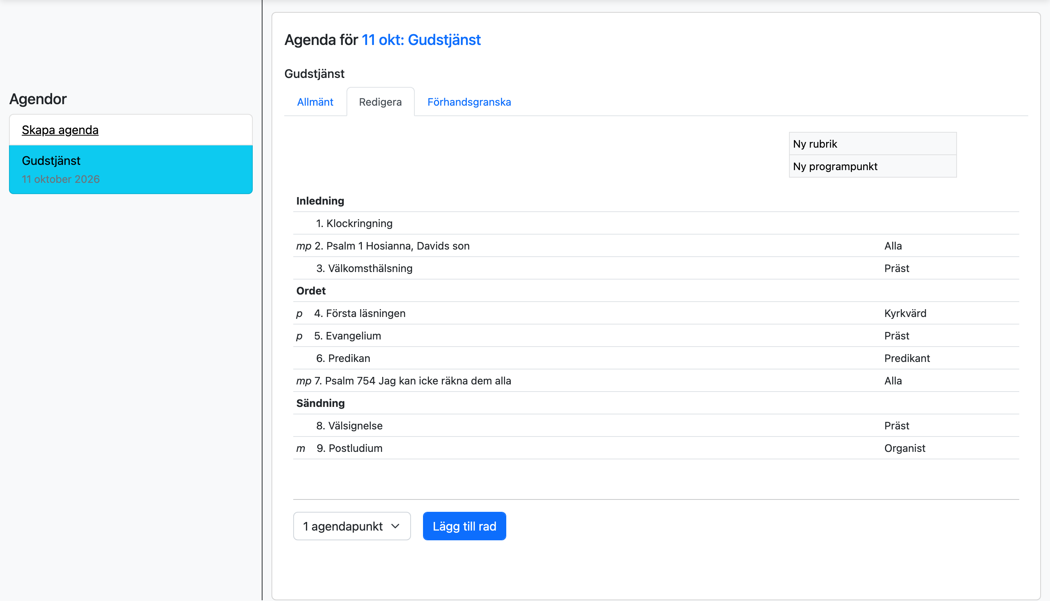Click the p marker on Evangelium row
The width and height of the screenshot is (1050, 601).
(300, 336)
